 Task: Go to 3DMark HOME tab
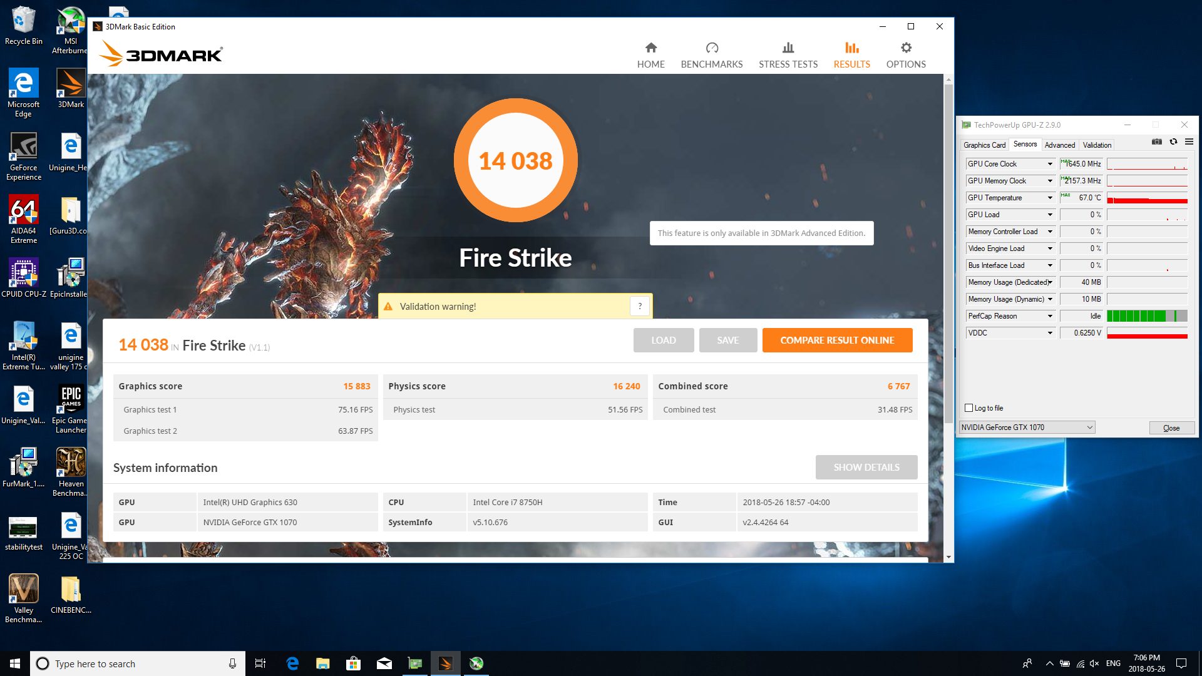pyautogui.click(x=651, y=55)
